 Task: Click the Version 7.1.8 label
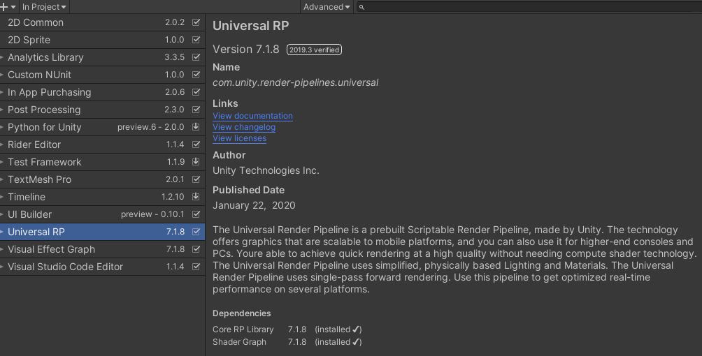point(246,49)
